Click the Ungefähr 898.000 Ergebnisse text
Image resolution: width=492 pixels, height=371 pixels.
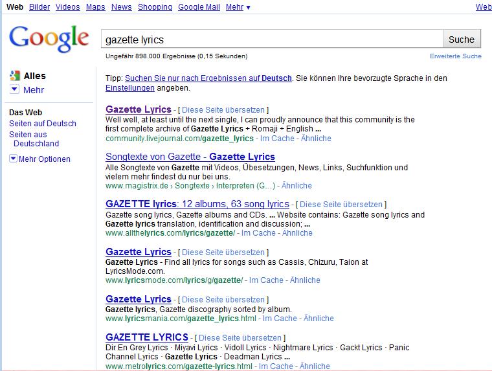point(176,56)
